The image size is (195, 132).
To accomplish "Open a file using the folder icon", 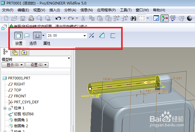I will pos(14,18).
